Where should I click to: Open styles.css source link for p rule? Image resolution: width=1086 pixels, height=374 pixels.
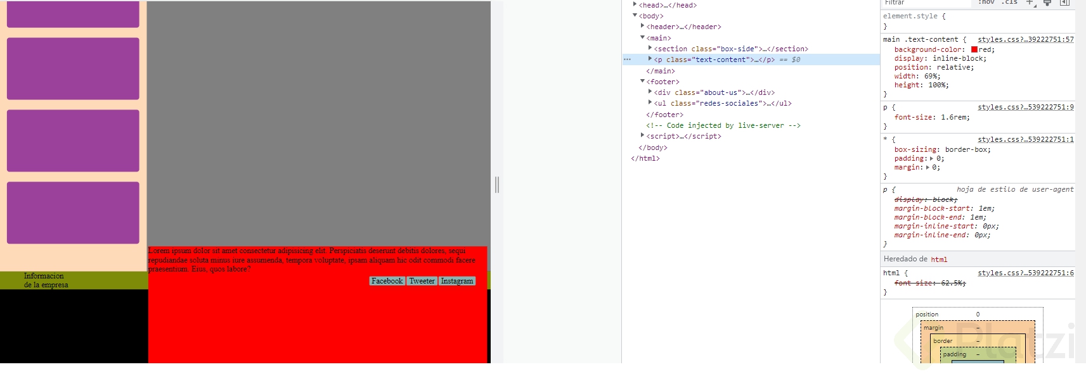[1026, 108]
